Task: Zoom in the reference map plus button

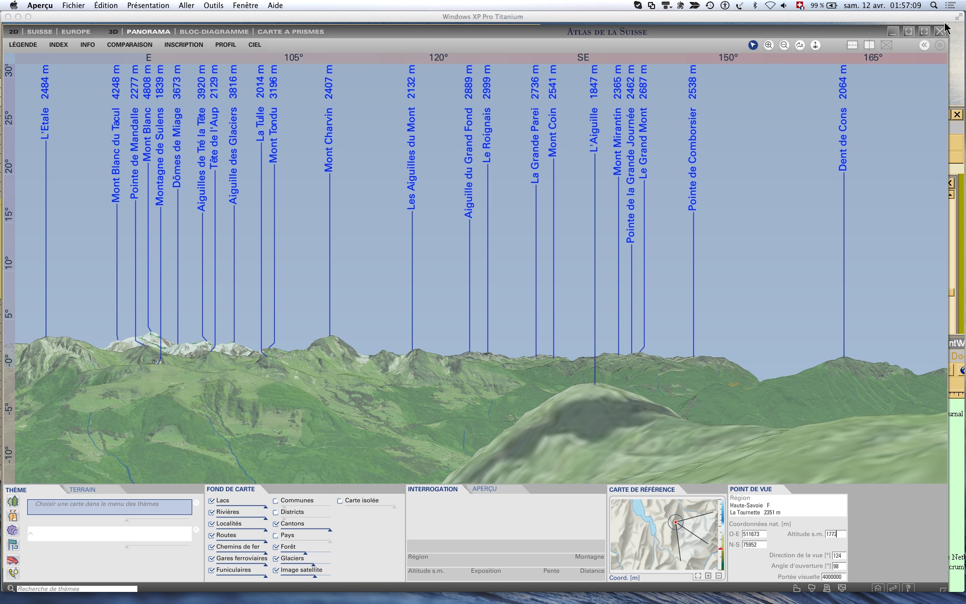Action: pyautogui.click(x=708, y=576)
